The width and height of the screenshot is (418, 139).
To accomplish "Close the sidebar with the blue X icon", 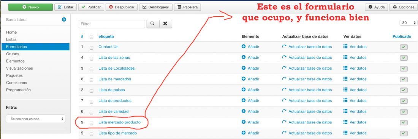I will pyautogui.click(x=64, y=19).
